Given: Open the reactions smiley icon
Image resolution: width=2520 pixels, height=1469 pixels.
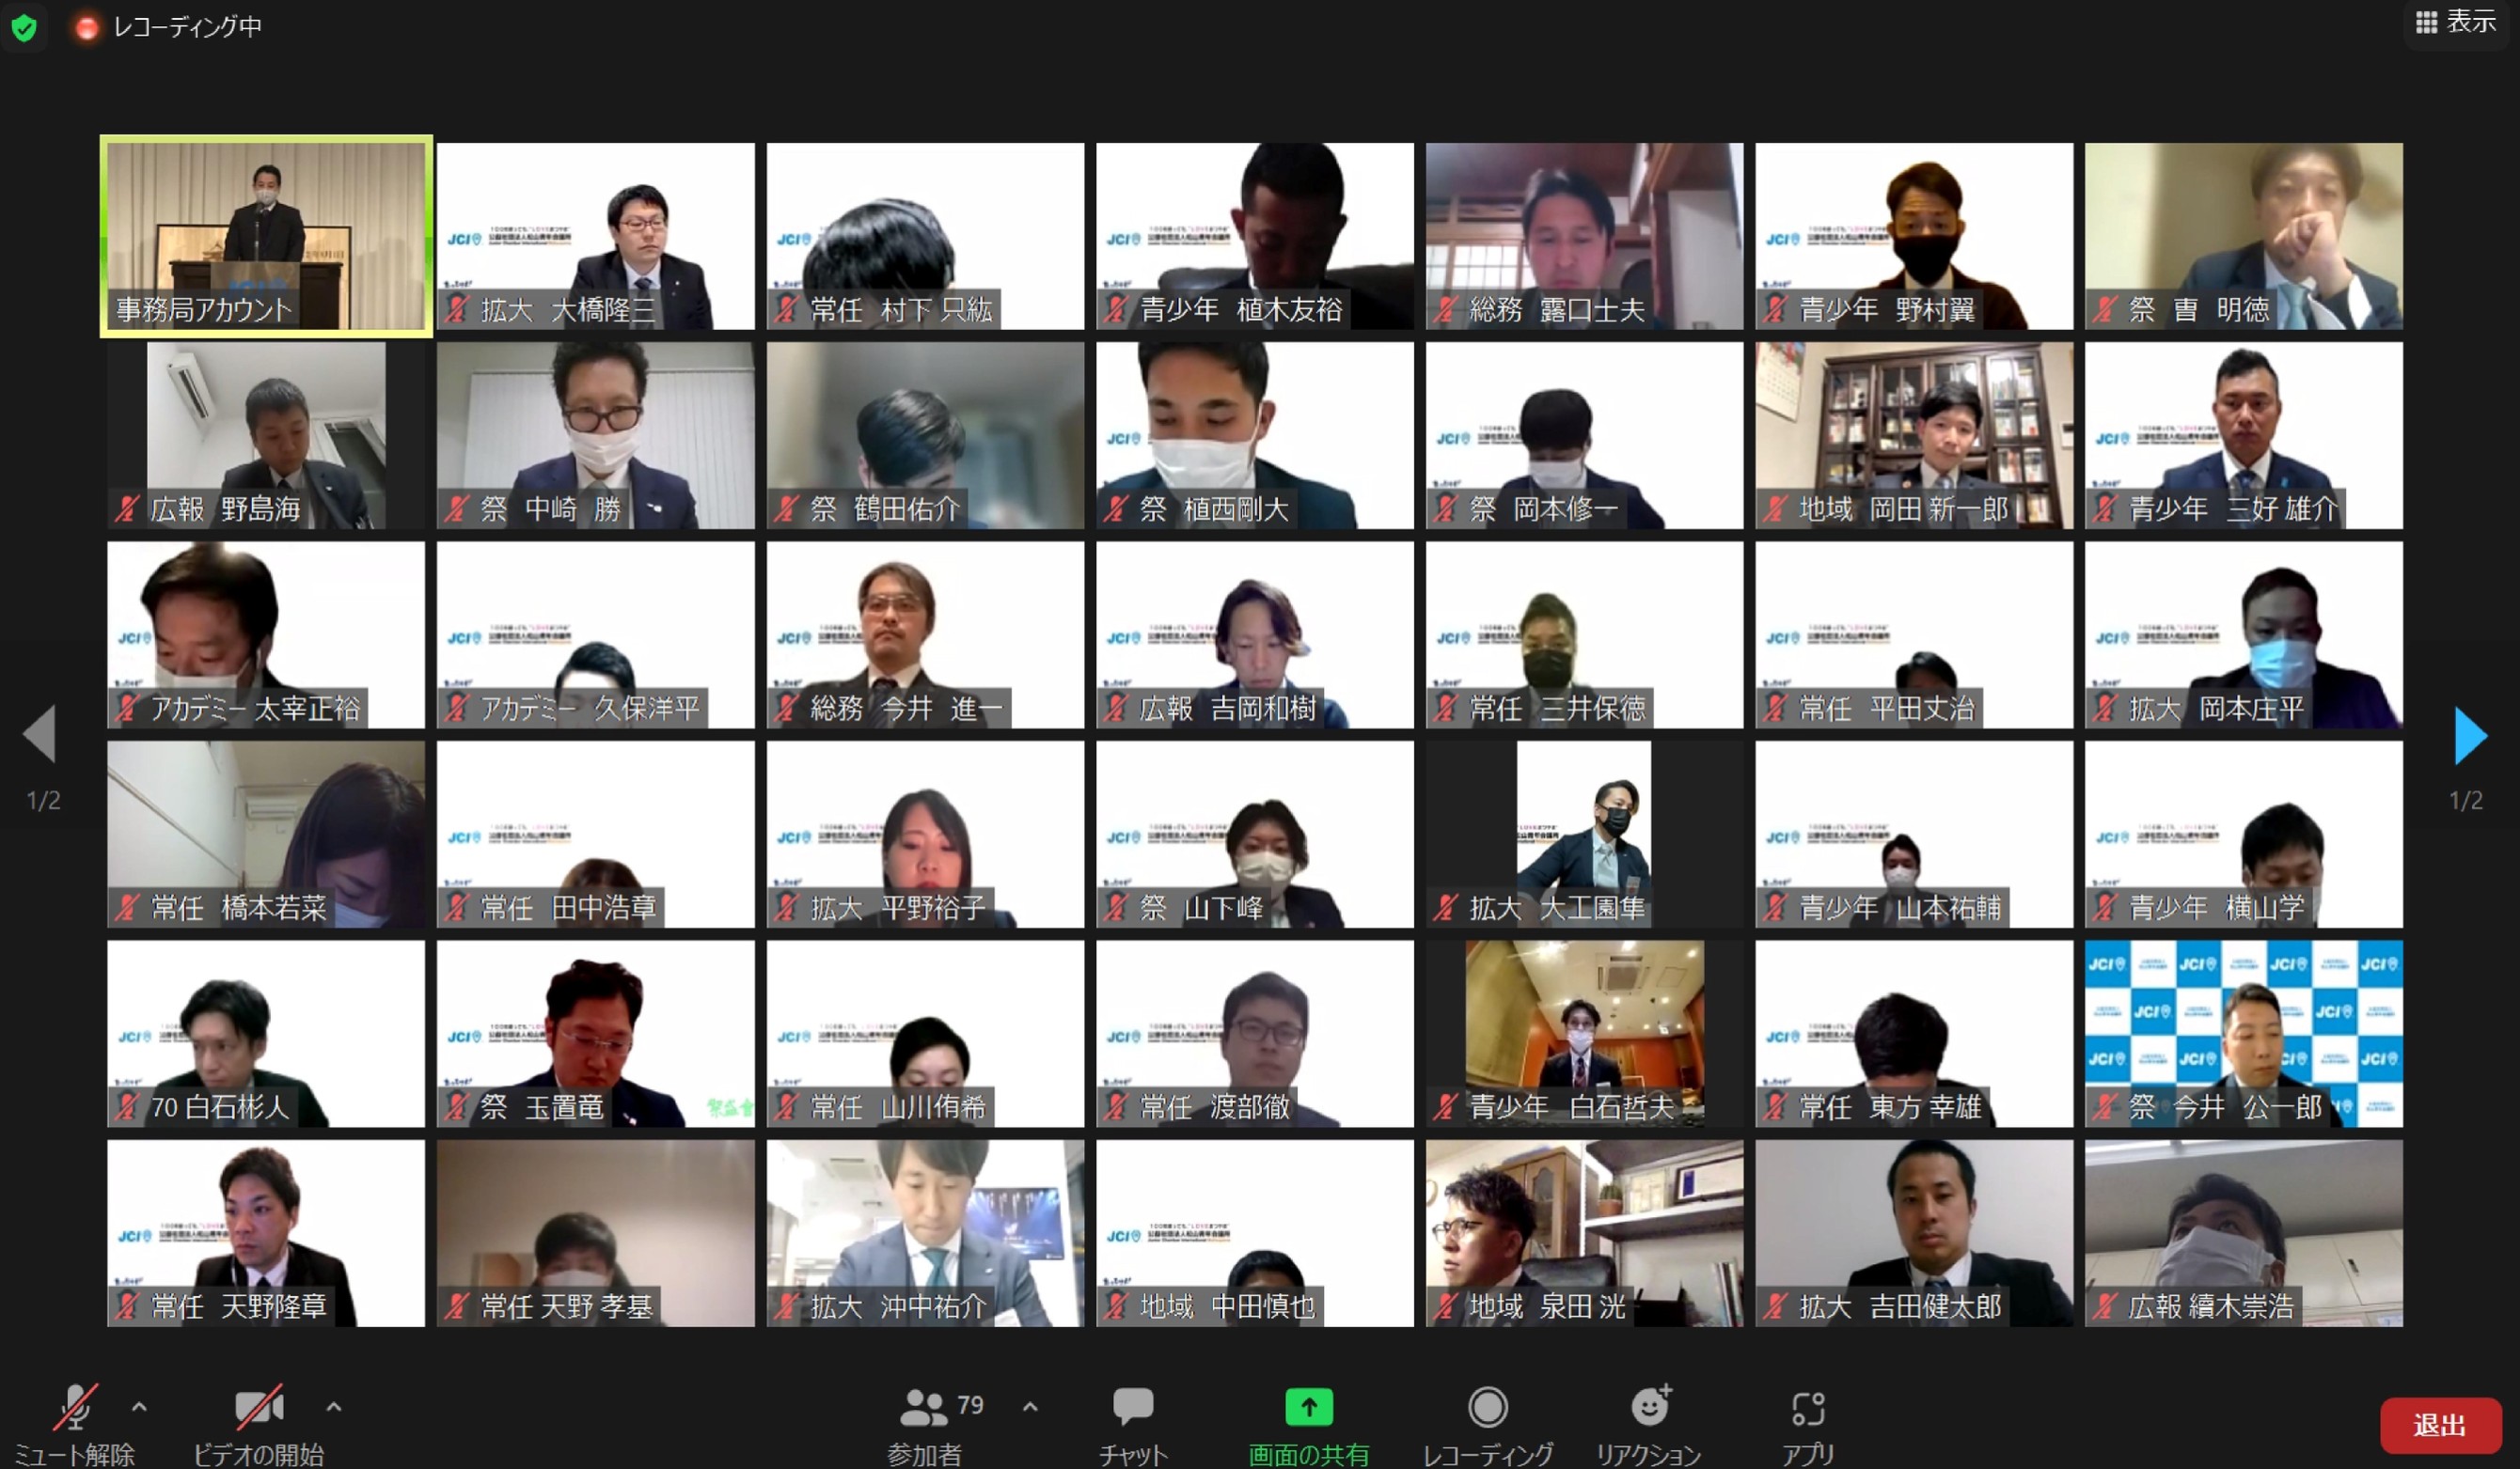Looking at the screenshot, I should pos(1649,1407).
